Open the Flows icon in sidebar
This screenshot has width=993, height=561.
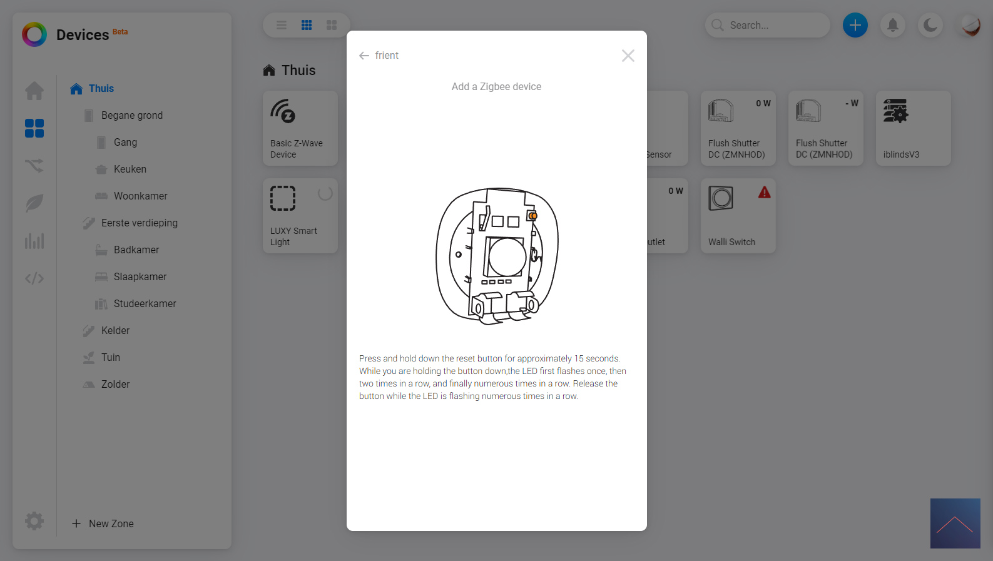click(x=34, y=166)
